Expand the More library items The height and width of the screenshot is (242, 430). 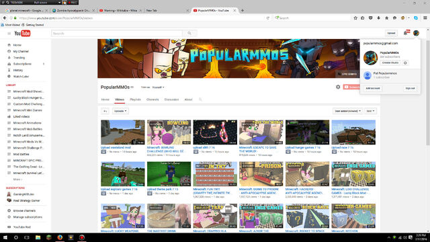[17, 179]
